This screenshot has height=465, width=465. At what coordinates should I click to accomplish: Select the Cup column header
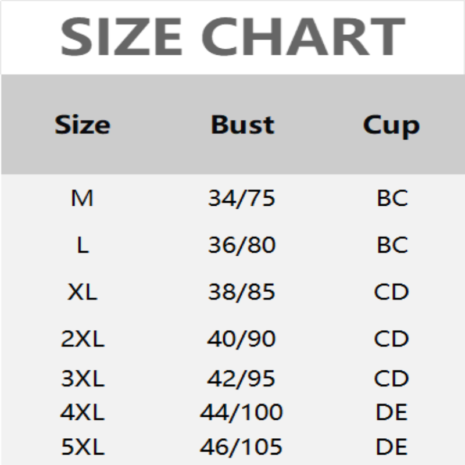[x=391, y=126]
